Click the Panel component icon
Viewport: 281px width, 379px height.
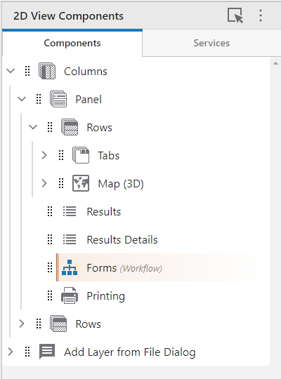click(58, 99)
